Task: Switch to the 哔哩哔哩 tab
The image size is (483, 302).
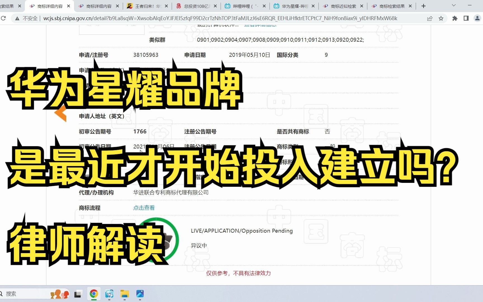Action: (x=245, y=6)
